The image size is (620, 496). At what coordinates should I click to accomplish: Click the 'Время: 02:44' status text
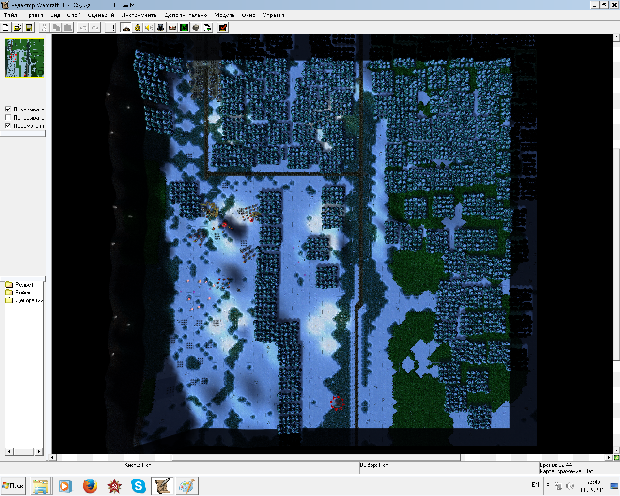coord(555,465)
